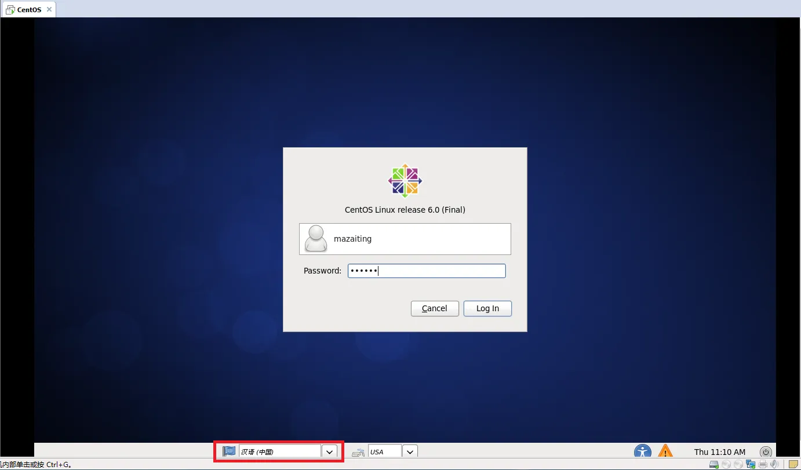Open the power shutdown button icon
The height and width of the screenshot is (470, 801).
(x=766, y=451)
